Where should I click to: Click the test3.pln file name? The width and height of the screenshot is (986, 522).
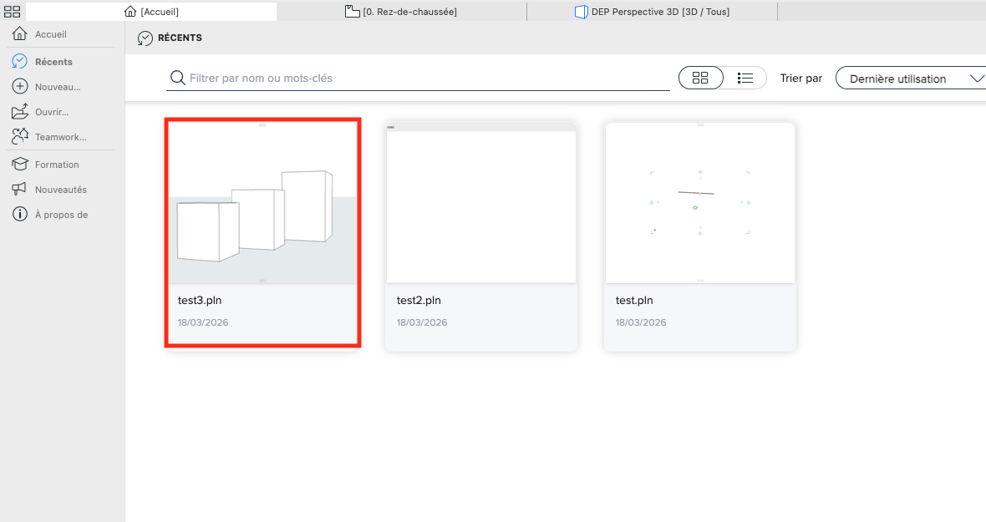200,301
